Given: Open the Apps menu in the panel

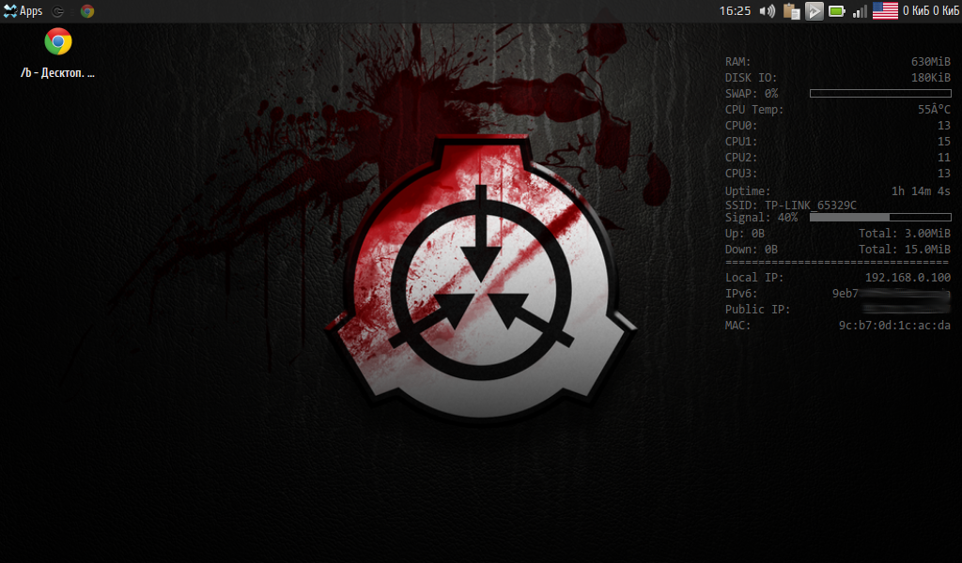Looking at the screenshot, I should click(x=23, y=11).
